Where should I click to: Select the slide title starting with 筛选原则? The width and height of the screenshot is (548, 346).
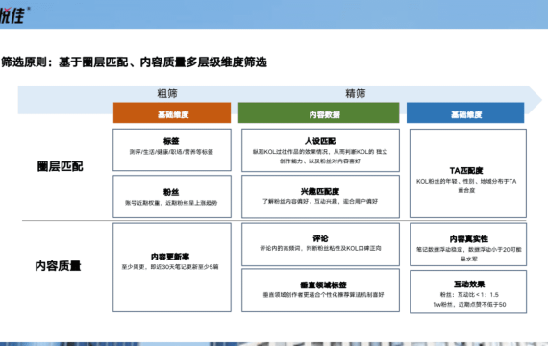(135, 62)
